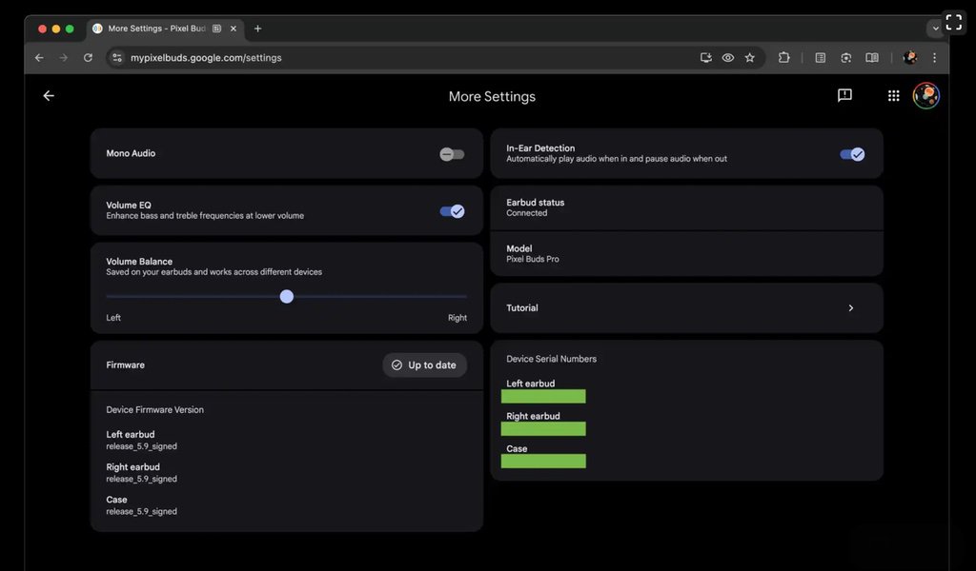The height and width of the screenshot is (571, 976).
Task: Enable the Mono Audio toggle
Action: (452, 154)
